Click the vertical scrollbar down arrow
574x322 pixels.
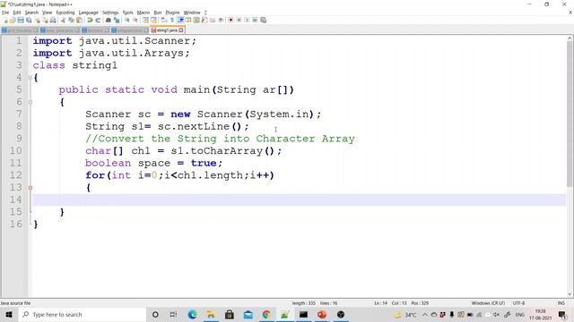(570, 294)
